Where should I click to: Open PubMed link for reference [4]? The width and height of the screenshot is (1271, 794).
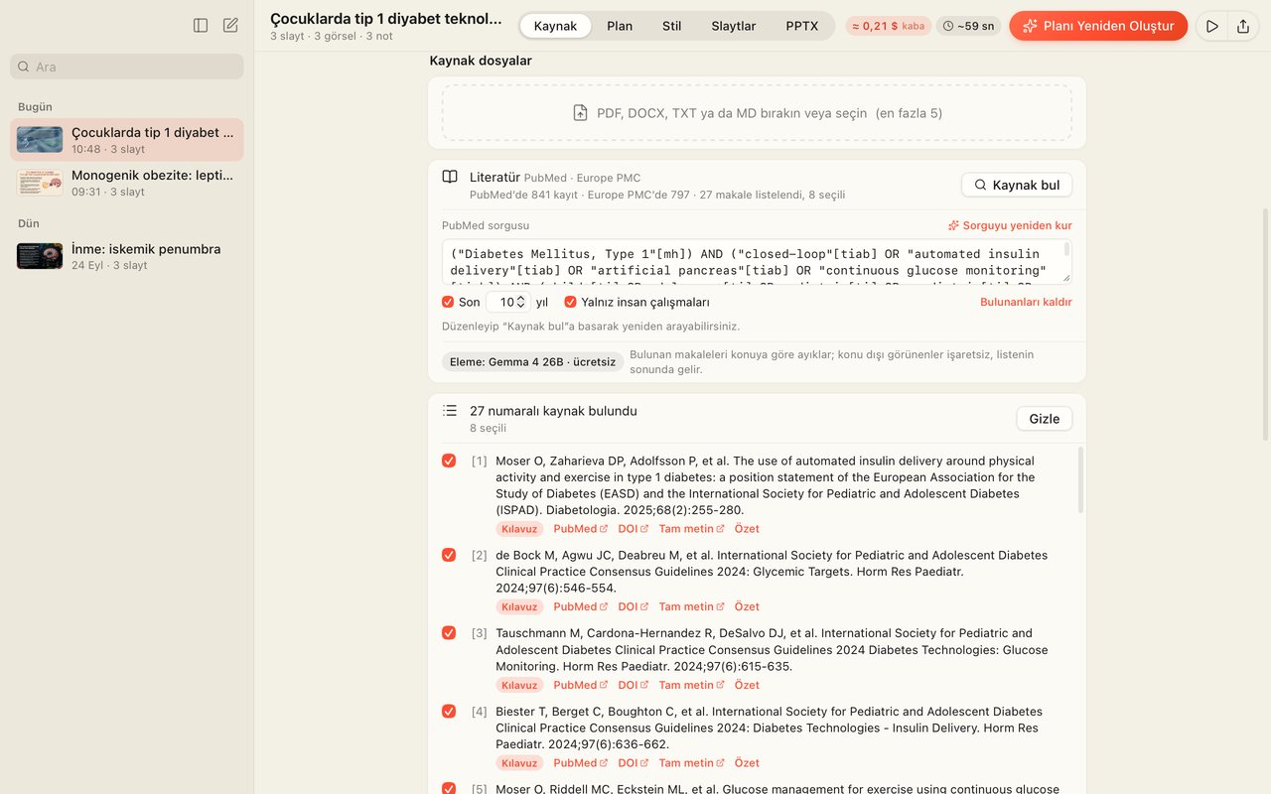pyautogui.click(x=581, y=763)
